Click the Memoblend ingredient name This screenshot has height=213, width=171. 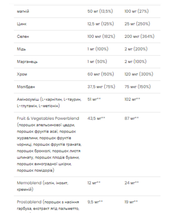click(x=29, y=183)
